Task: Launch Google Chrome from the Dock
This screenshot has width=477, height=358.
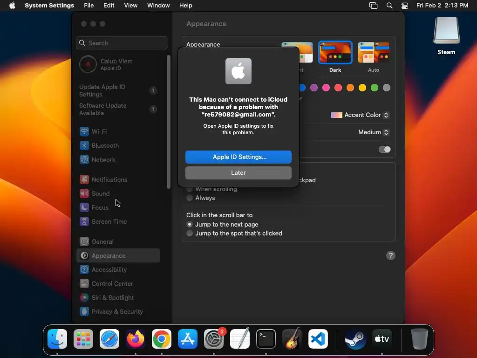Action: pyautogui.click(x=162, y=339)
